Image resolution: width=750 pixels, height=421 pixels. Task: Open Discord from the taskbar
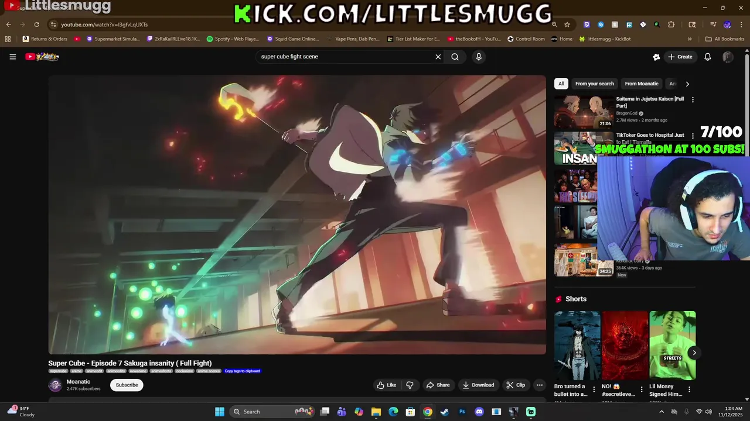pyautogui.click(x=479, y=412)
